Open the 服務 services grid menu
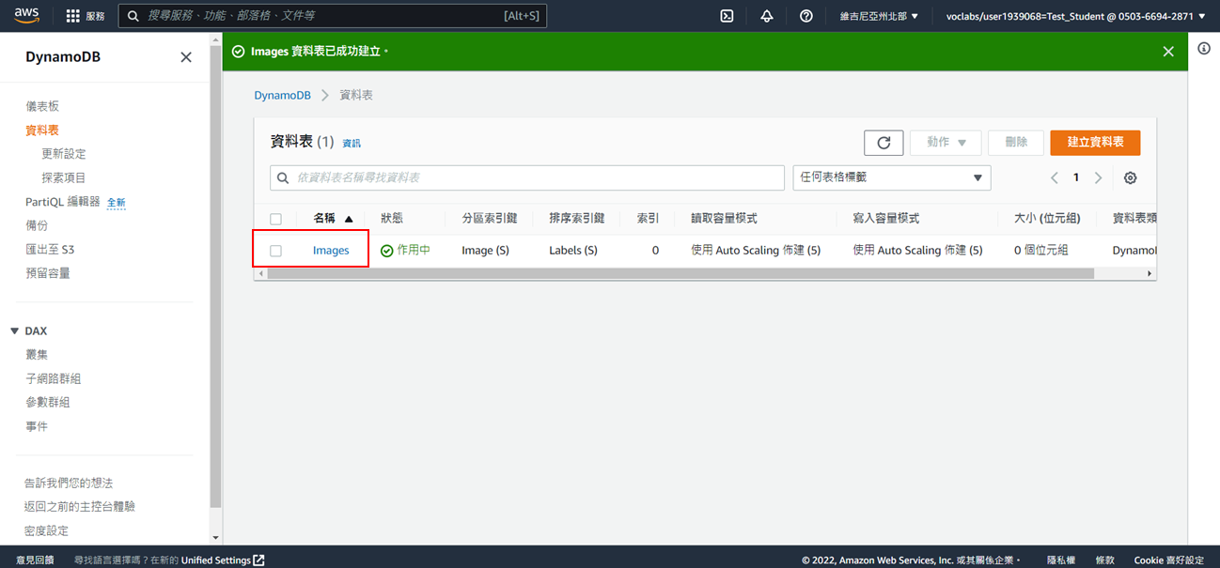 86,16
